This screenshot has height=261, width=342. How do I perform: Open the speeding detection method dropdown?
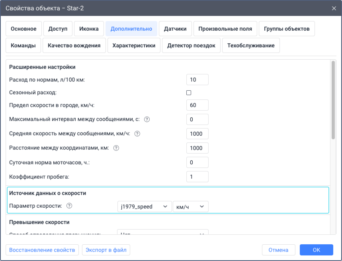(x=162, y=232)
